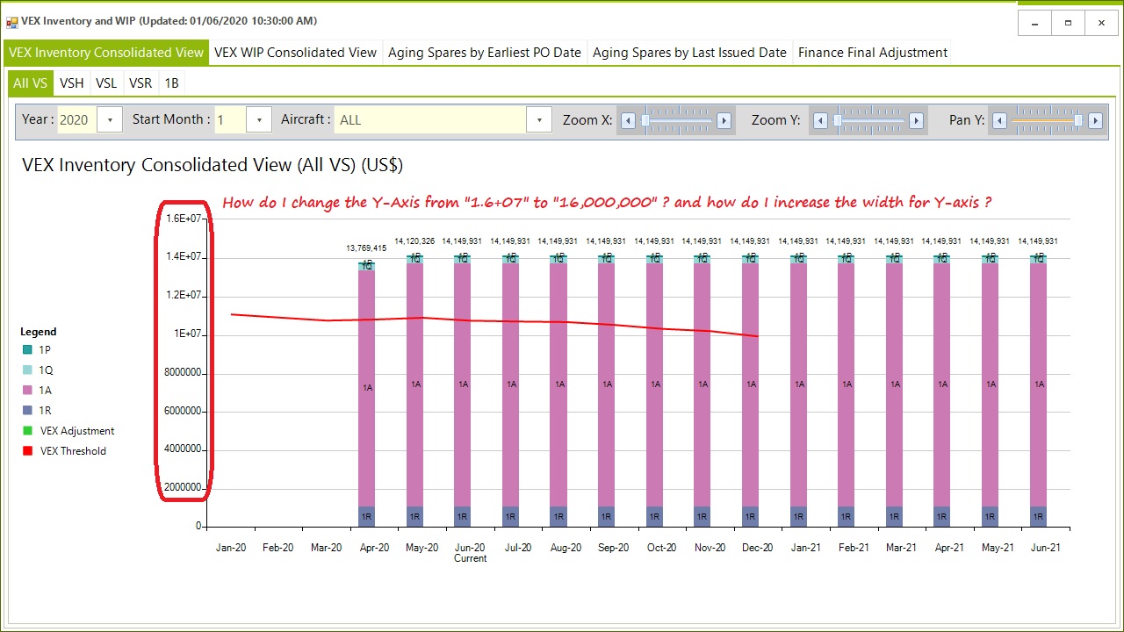This screenshot has width=1124, height=632.
Task: Click the 1A segment of Aug-20 bar
Action: pyautogui.click(x=559, y=384)
